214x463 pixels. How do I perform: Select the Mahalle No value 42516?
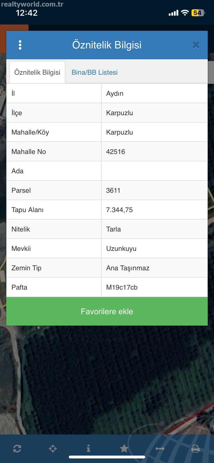[116, 152]
